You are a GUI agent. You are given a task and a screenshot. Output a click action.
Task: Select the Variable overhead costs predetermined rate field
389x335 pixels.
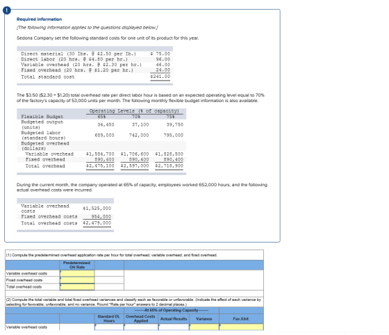click(x=77, y=273)
